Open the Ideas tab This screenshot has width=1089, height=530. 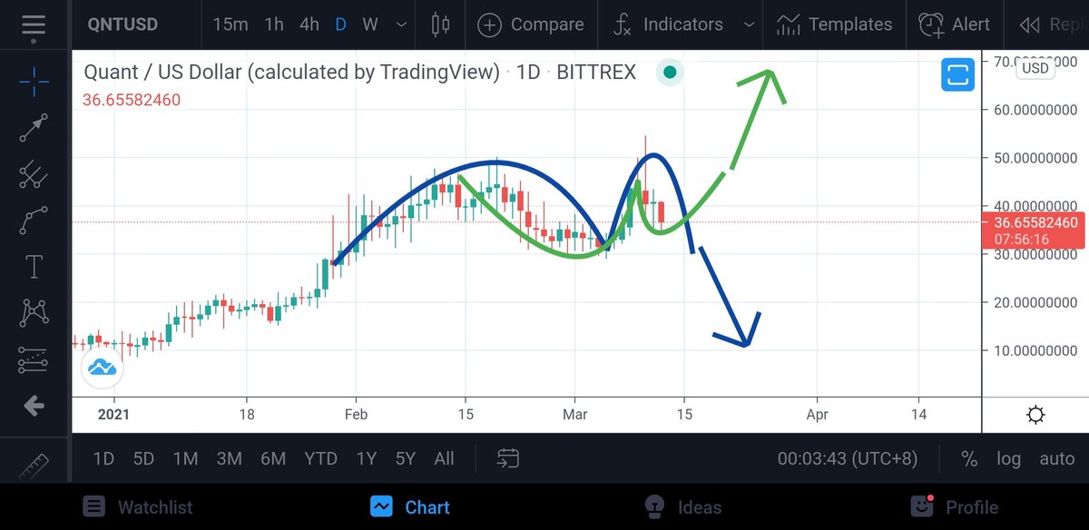pos(682,506)
